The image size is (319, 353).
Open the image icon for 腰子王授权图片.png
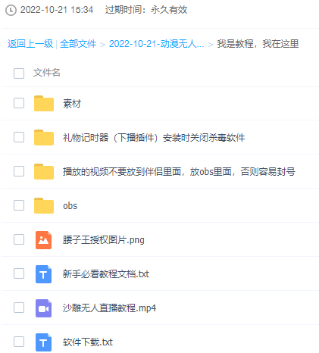point(44,240)
